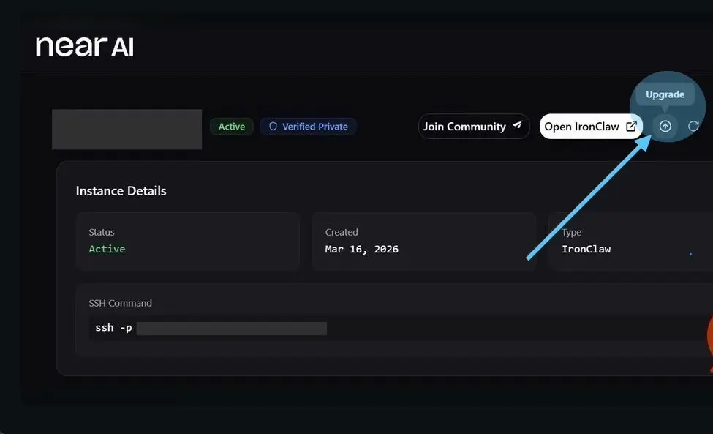Select the Created date Mar 16, 2026
The height and width of the screenshot is (434, 713).
361,250
